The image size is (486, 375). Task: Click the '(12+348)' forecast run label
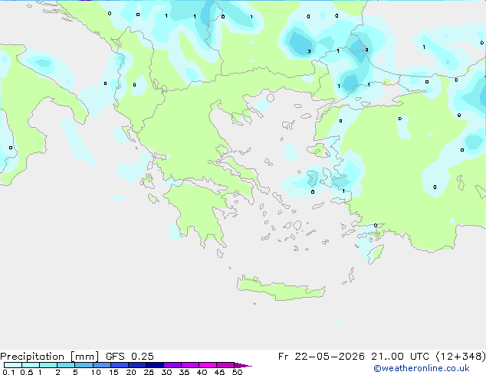(461, 357)
